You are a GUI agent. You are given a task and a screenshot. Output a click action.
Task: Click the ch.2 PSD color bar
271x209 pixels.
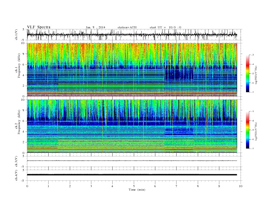(247, 130)
